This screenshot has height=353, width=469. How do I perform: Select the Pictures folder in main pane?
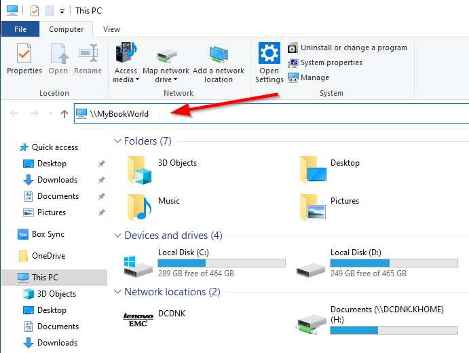coord(329,207)
